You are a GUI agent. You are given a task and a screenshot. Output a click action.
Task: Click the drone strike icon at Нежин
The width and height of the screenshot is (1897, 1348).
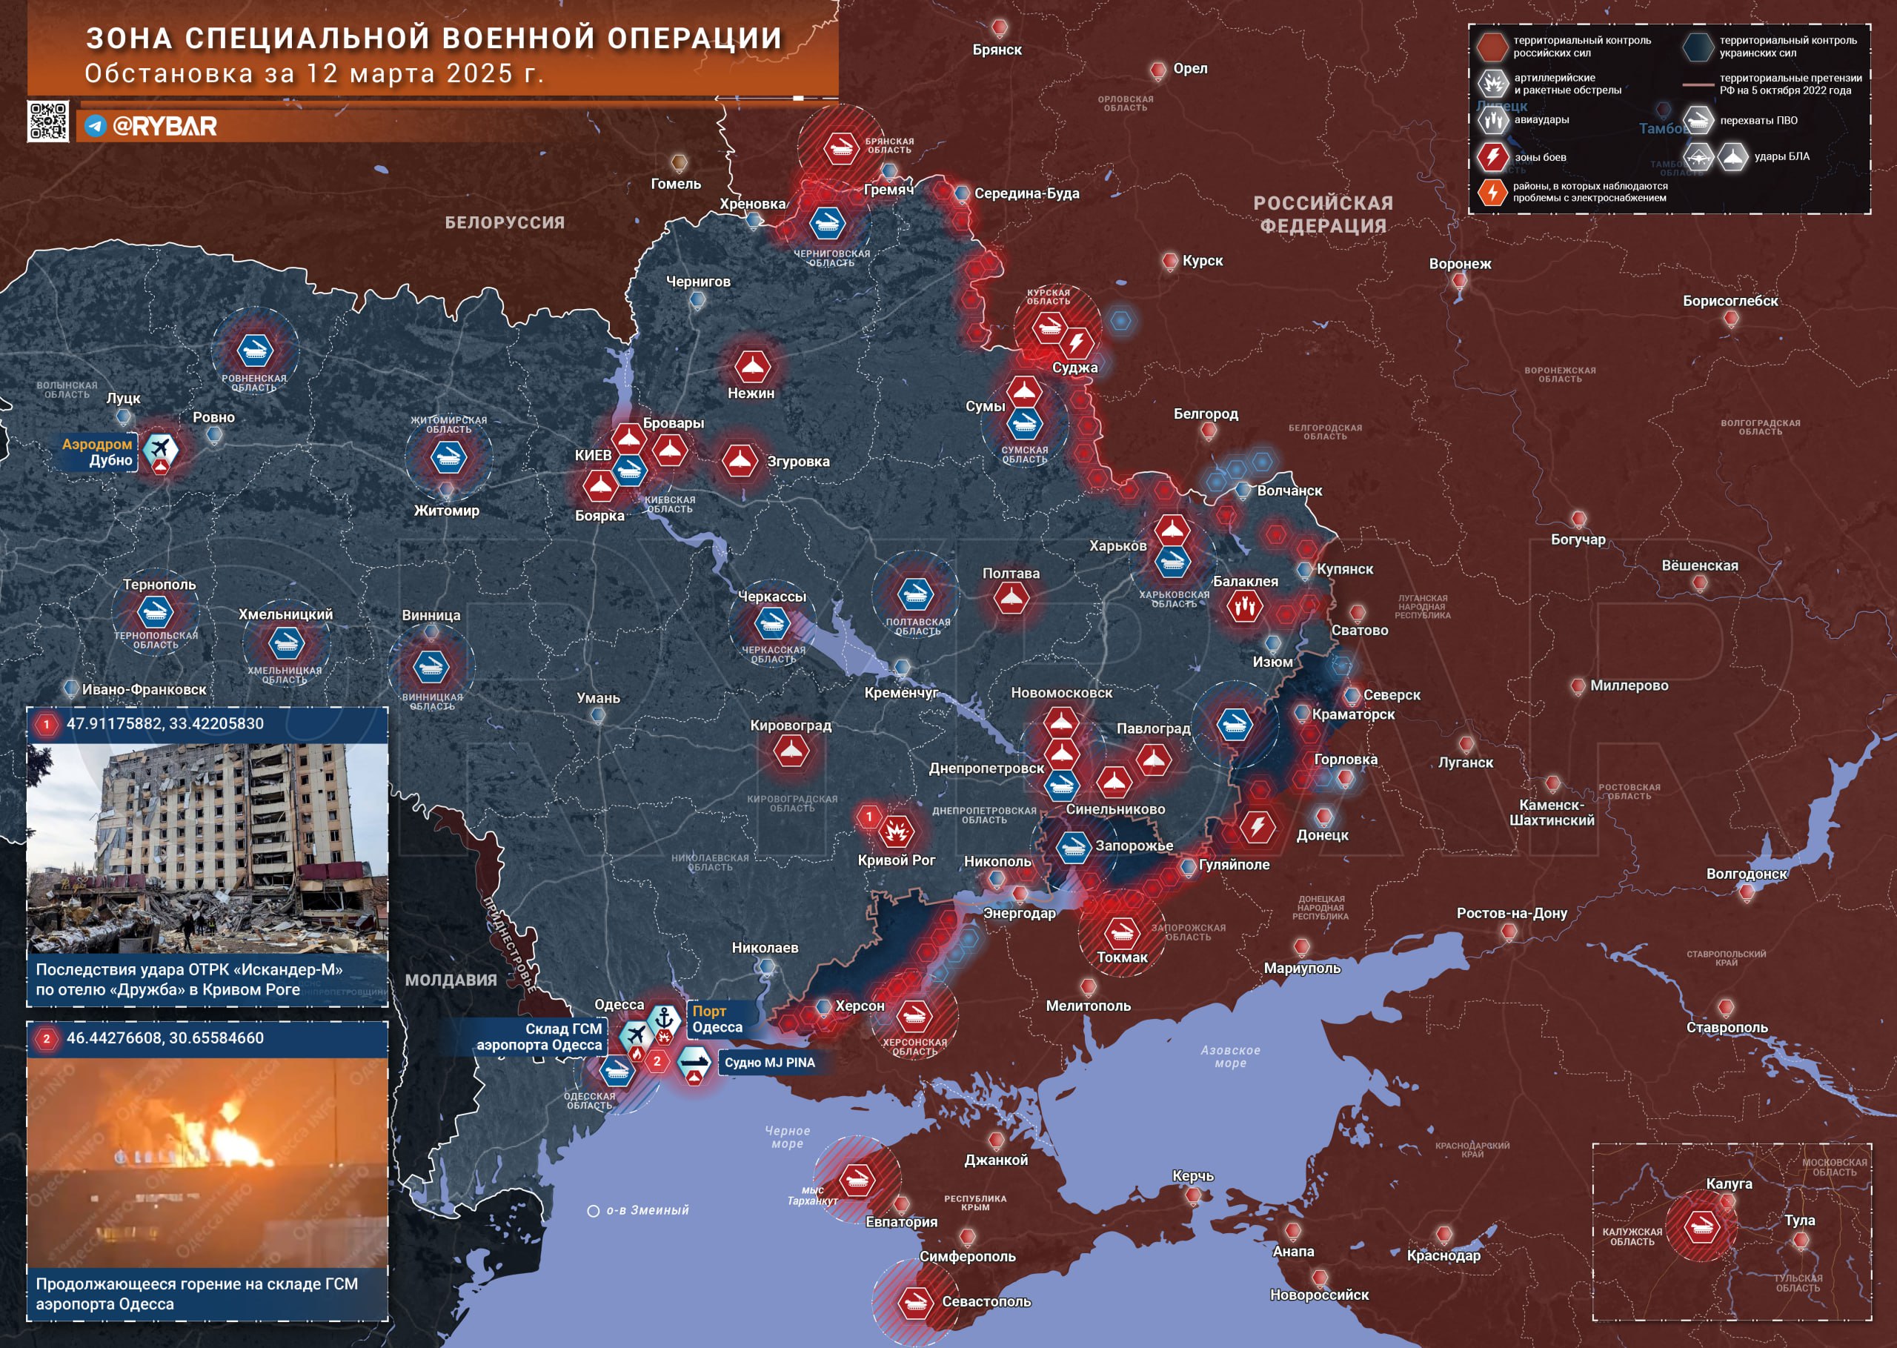coord(752,365)
